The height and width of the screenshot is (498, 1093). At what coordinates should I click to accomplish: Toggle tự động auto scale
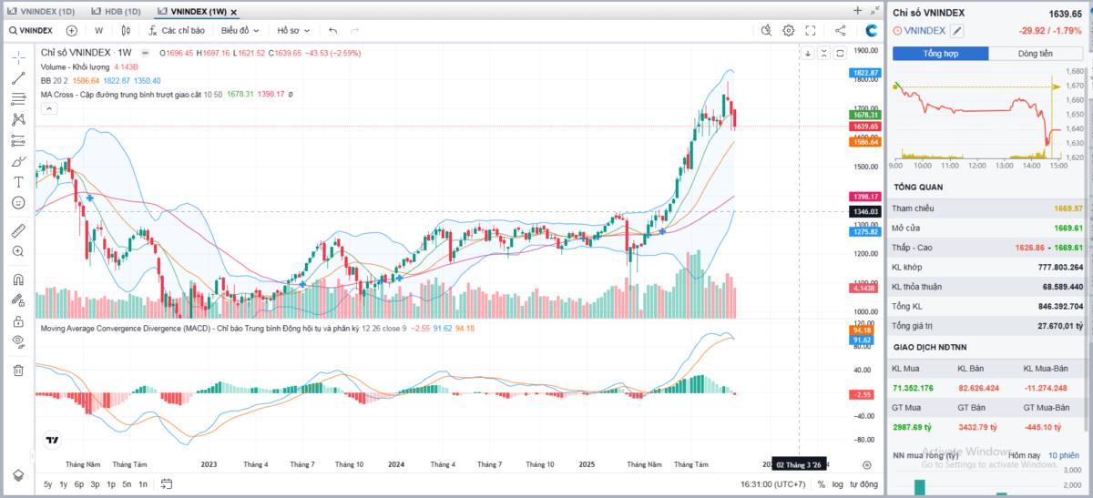tap(863, 484)
